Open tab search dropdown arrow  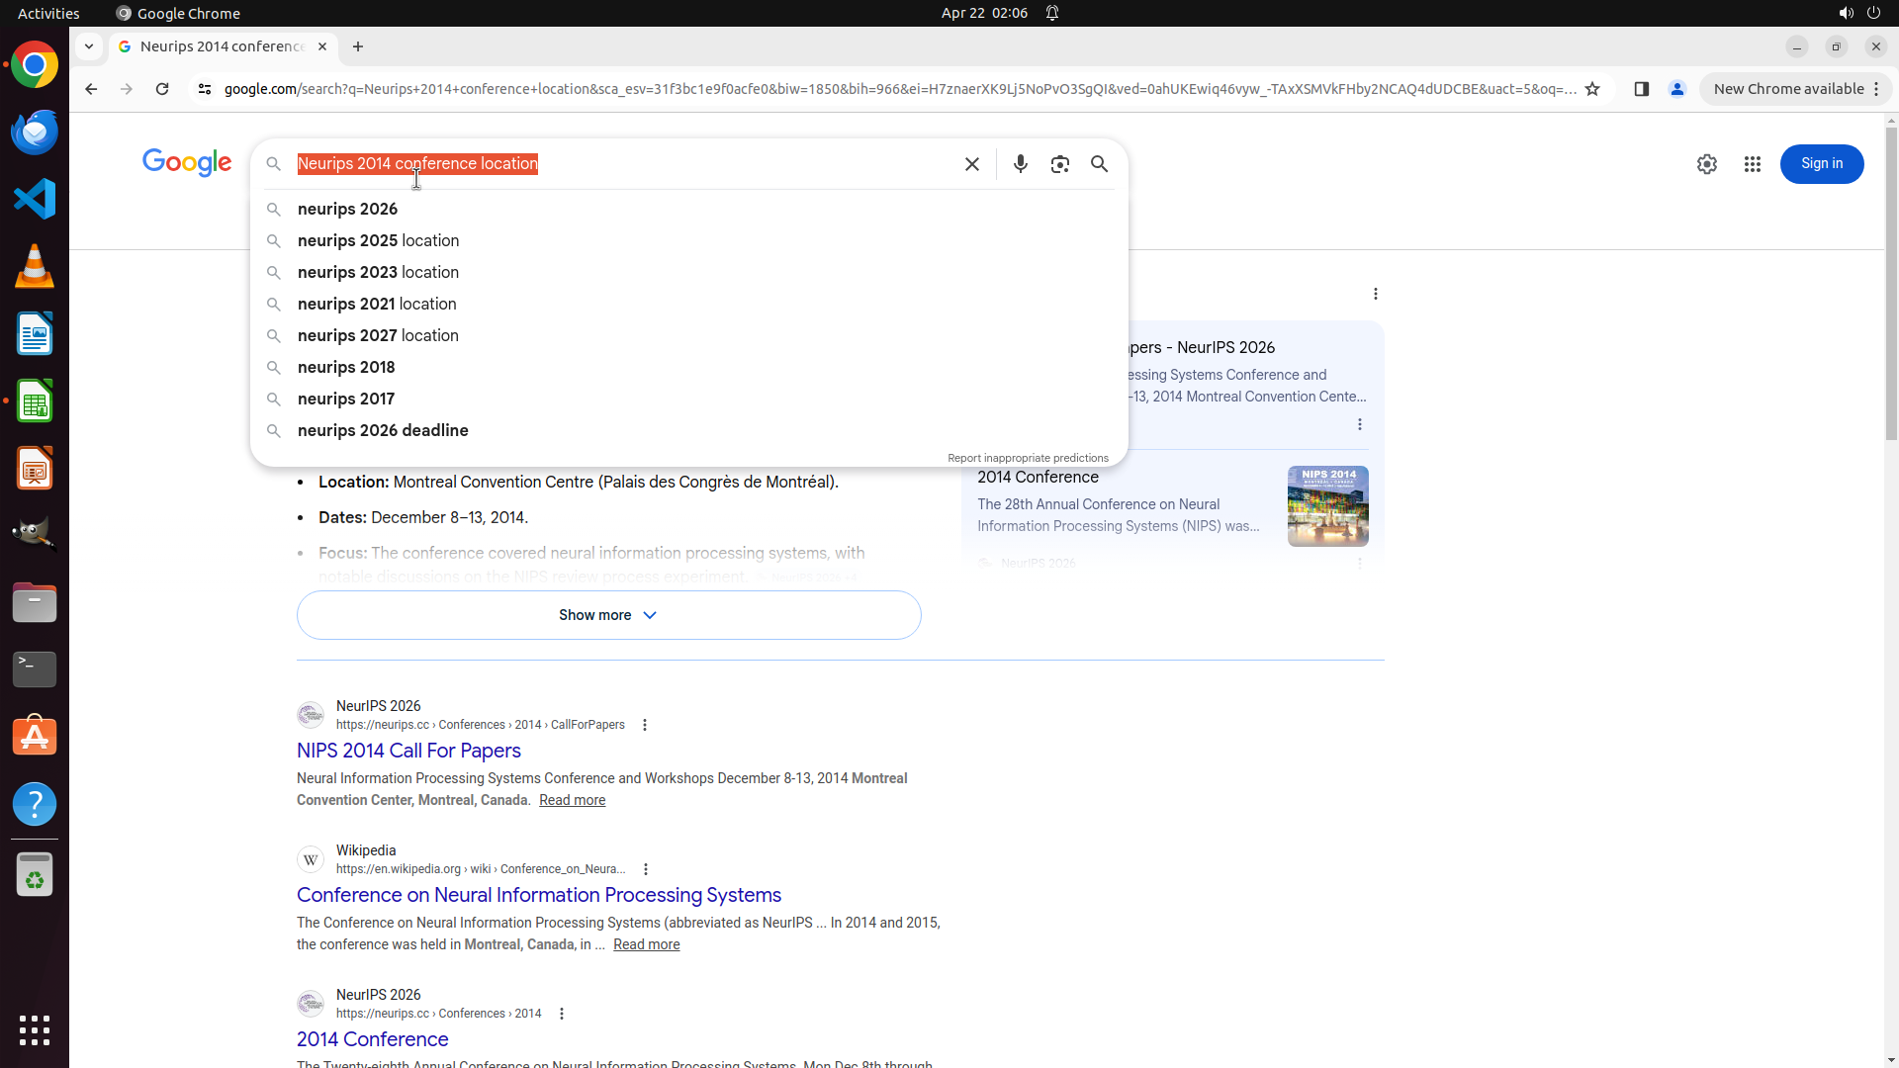89,46
